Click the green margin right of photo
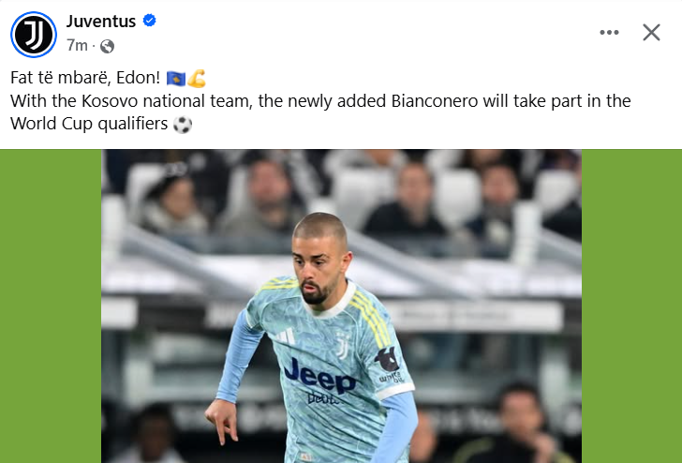682x463 pixels. tap(631, 306)
